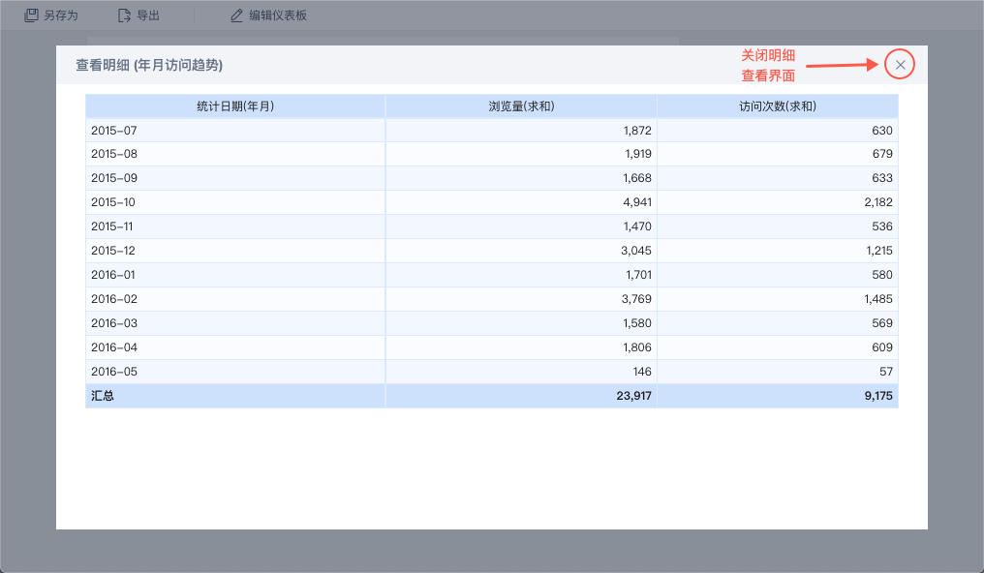Select the 2015-12 date cell
This screenshot has height=573, width=984.
[235, 251]
